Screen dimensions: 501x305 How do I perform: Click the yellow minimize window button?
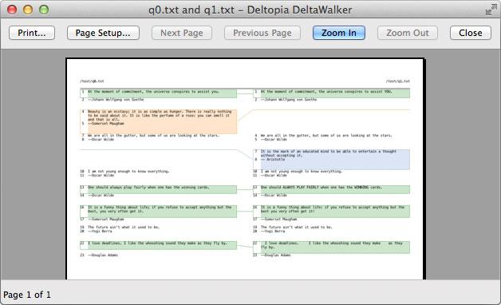[x=28, y=10]
